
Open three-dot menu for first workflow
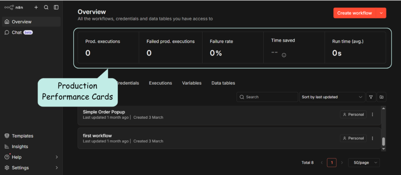click(x=372, y=138)
